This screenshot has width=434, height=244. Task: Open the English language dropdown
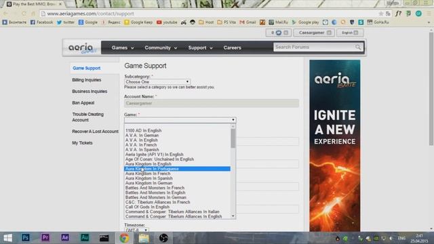tap(350, 33)
